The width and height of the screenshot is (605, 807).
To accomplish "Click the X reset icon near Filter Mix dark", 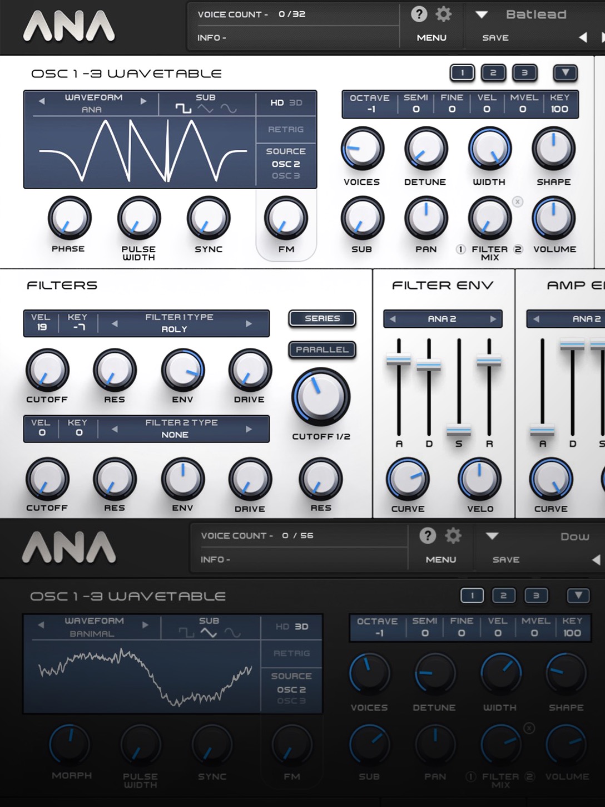I will (529, 727).
